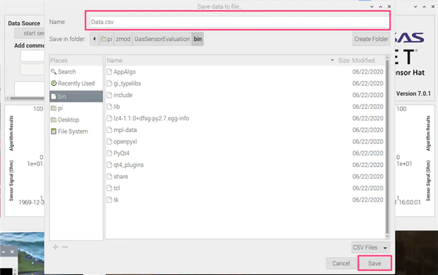
Task: Click the Name text field with Data.csv
Action: click(239, 22)
